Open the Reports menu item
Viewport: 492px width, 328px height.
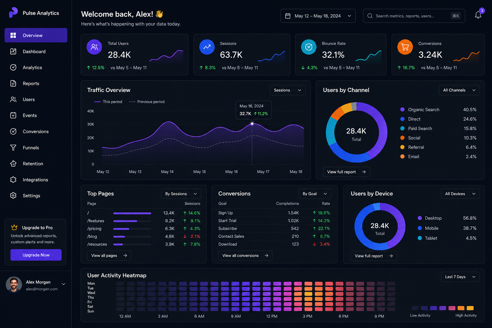(x=36, y=83)
